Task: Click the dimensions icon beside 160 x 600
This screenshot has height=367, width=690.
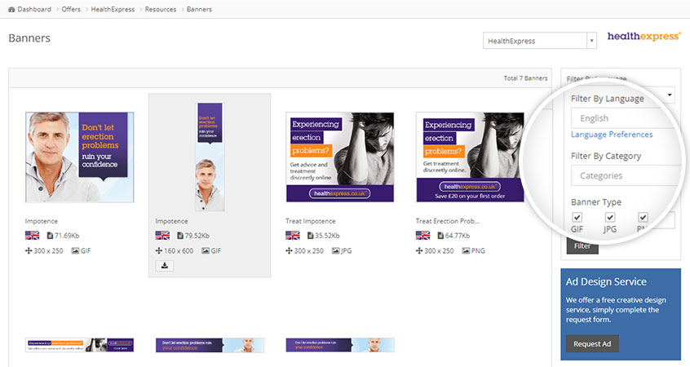Action: click(x=159, y=250)
